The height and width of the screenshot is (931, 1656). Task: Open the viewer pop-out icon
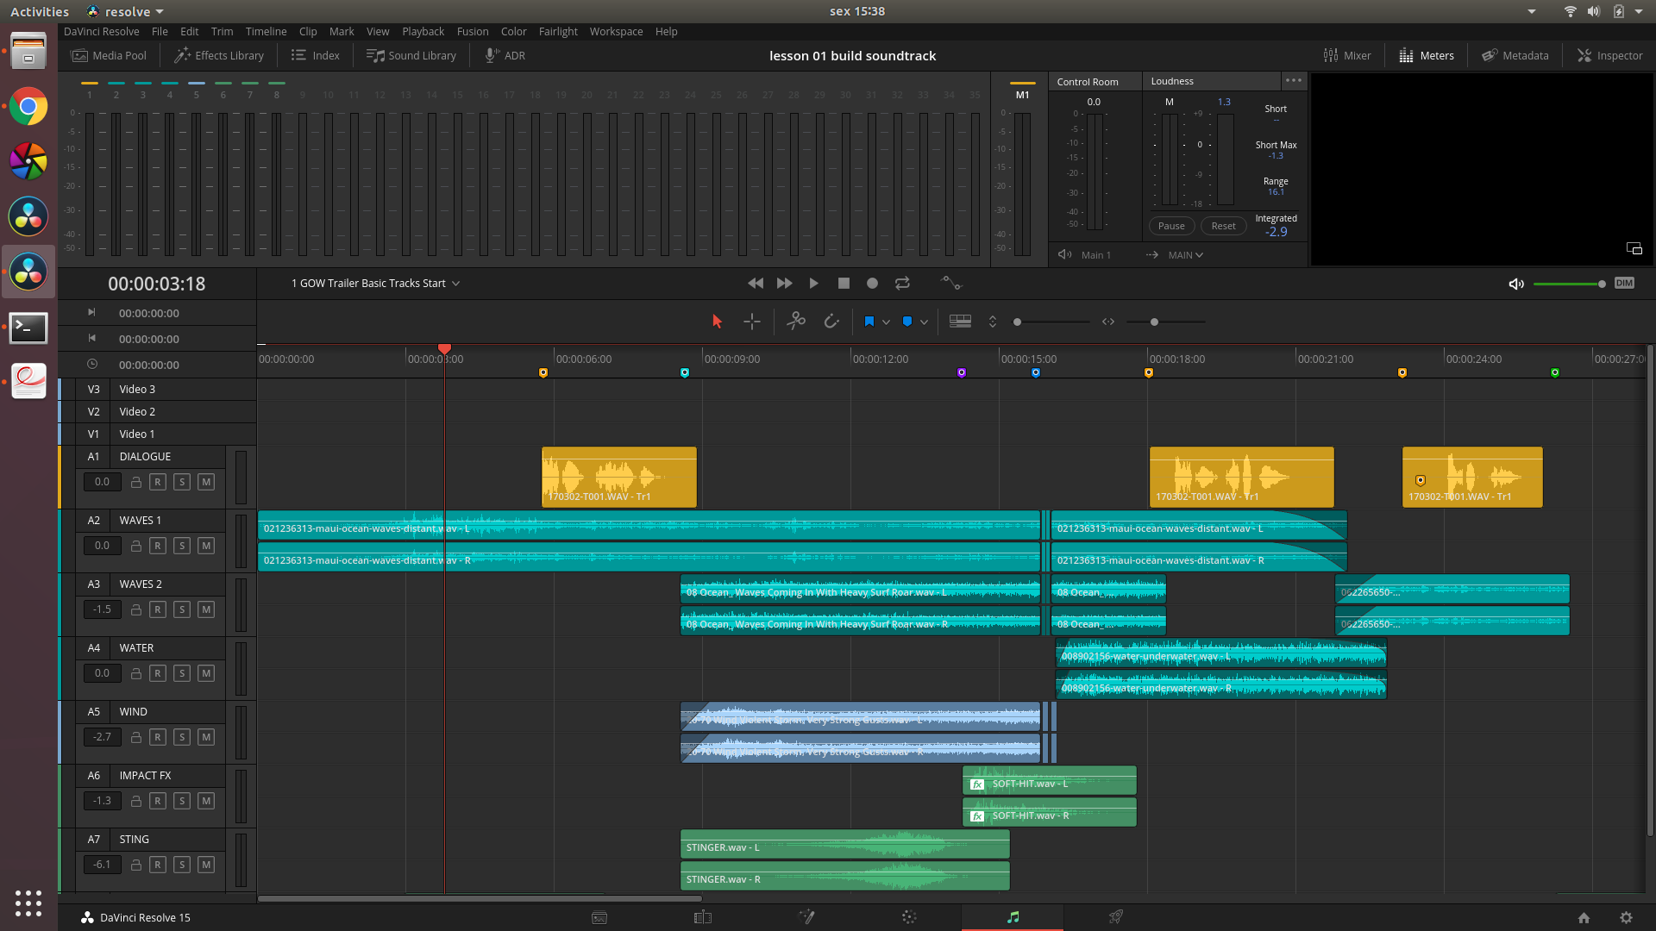[x=1634, y=248]
